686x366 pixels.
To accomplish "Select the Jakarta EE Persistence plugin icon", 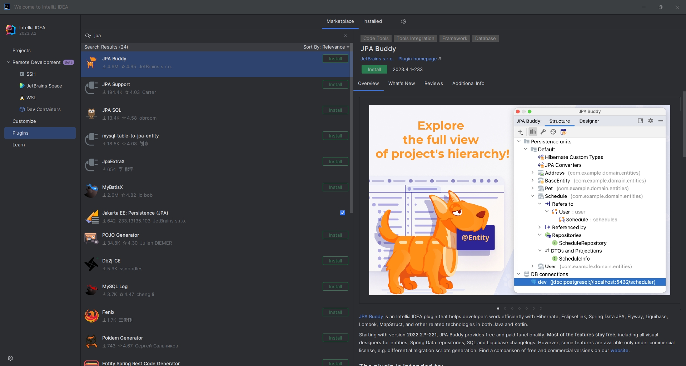I will click(x=91, y=217).
